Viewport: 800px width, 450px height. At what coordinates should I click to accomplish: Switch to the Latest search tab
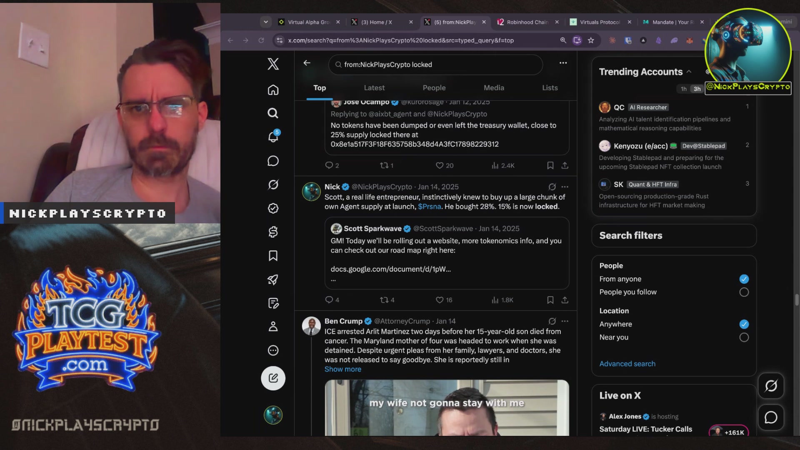coord(374,88)
